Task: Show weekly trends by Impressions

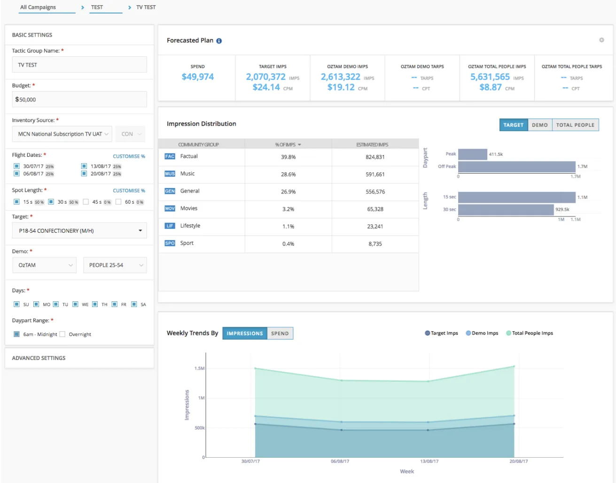Action: [245, 333]
